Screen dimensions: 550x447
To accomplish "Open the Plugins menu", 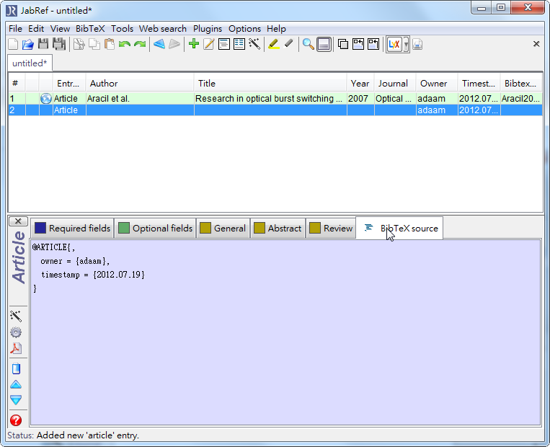I will (208, 28).
